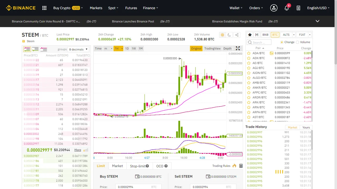
Task: Select the BNB market tab
Action: click(x=265, y=35)
